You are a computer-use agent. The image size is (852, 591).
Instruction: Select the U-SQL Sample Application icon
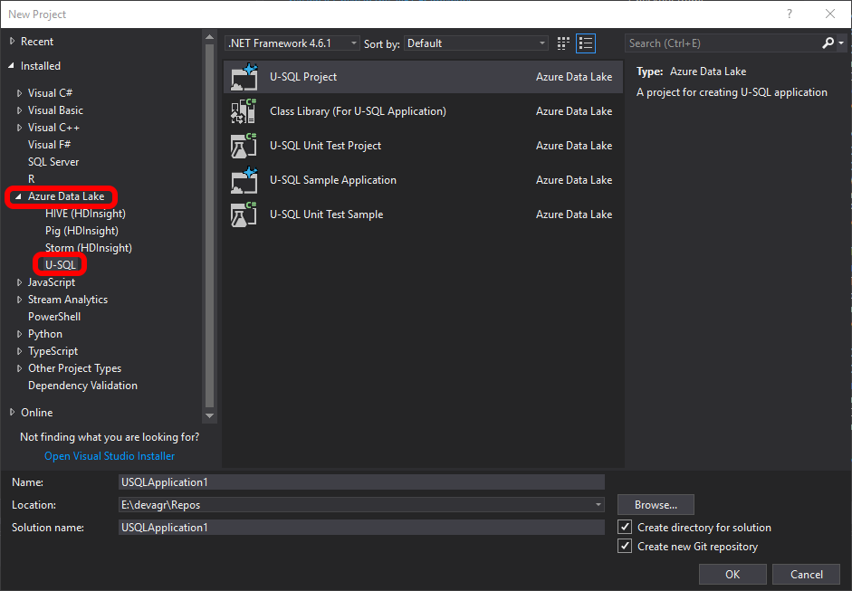click(244, 180)
